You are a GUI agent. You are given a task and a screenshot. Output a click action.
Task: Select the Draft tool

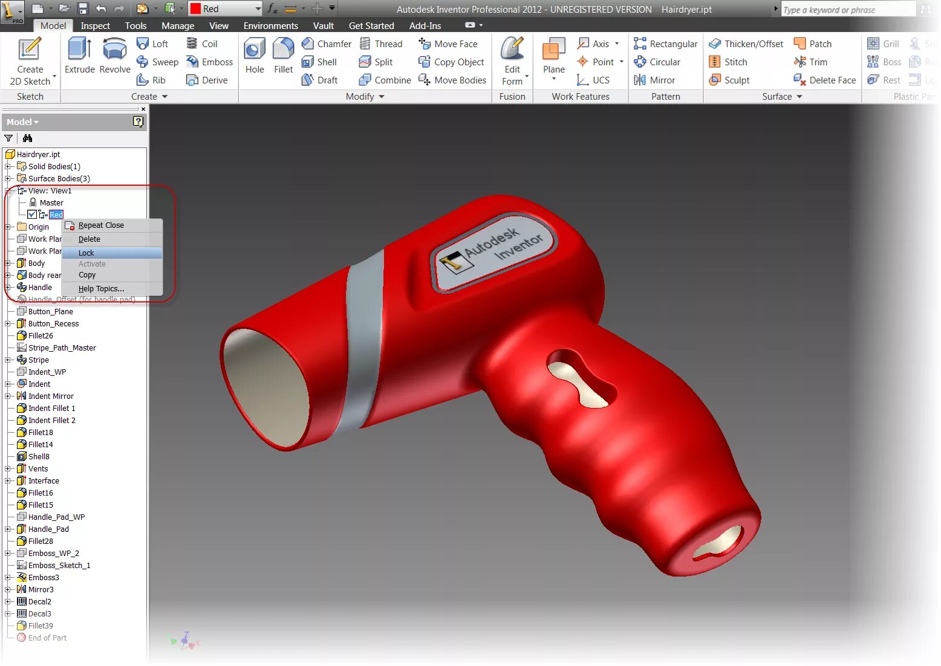point(319,80)
